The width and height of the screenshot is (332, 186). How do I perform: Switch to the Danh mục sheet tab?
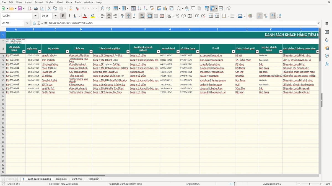[x=77, y=179]
